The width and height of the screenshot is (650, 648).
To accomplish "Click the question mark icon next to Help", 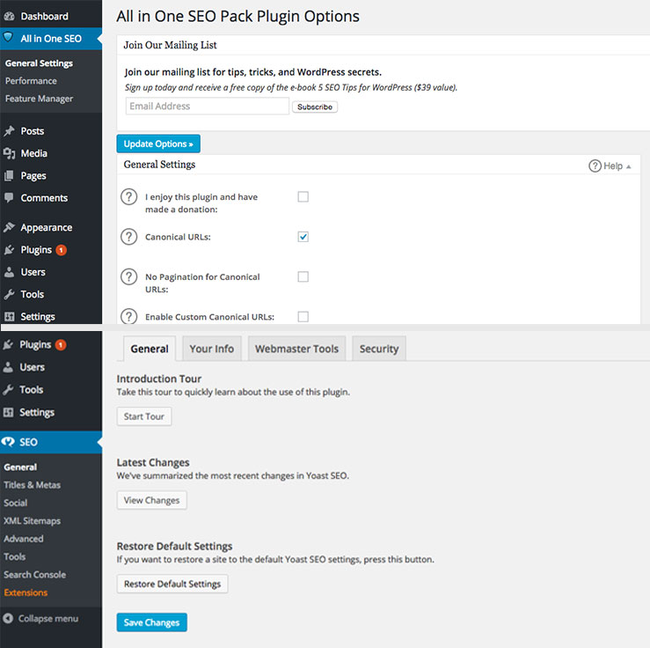I will [595, 166].
